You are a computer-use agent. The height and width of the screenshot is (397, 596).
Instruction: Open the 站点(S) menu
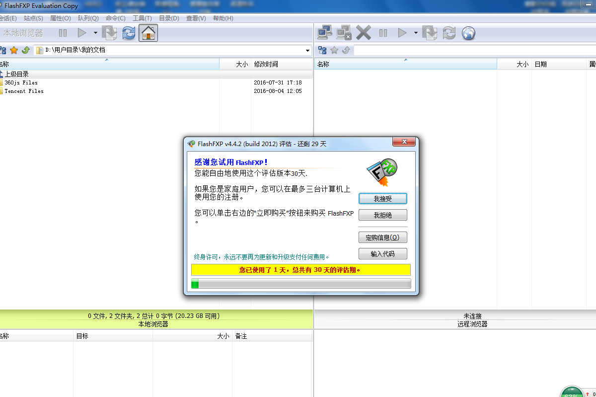click(x=33, y=18)
